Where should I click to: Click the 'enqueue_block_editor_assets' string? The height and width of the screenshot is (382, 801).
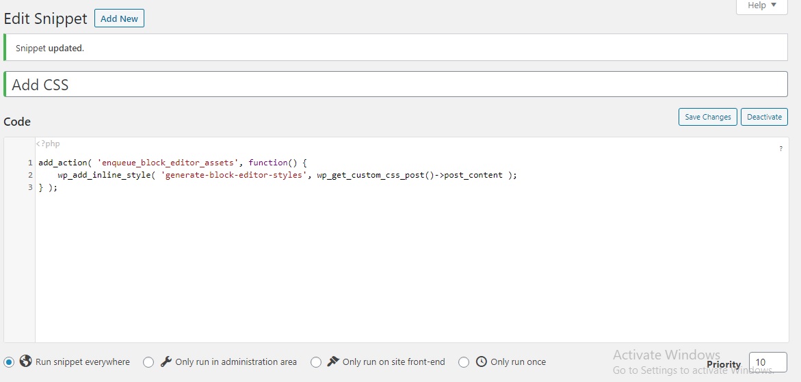(168, 163)
